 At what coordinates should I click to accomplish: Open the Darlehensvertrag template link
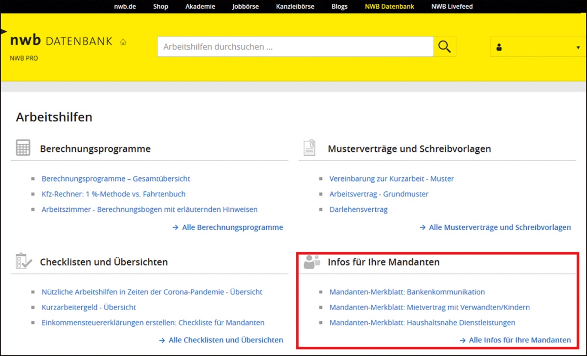(x=358, y=209)
